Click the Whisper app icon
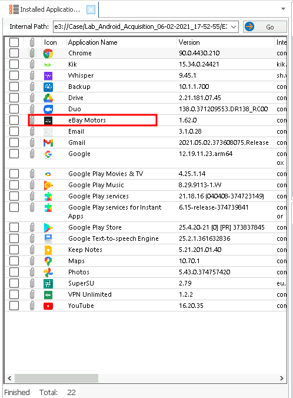Viewport: 293px width, 398px height. point(48,76)
